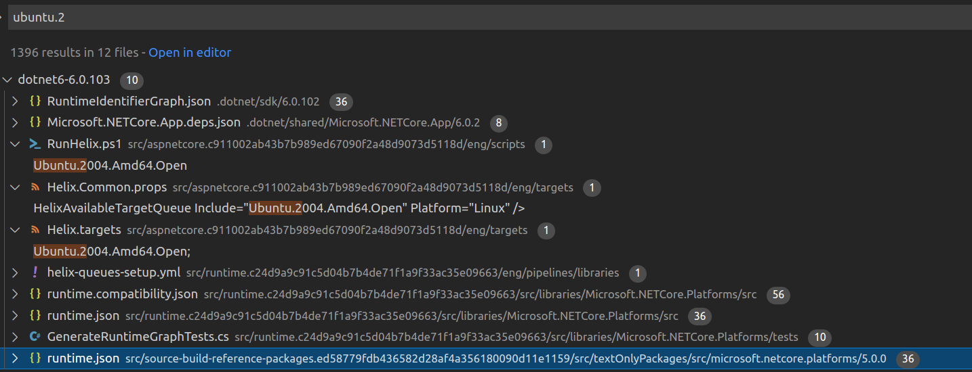
Task: Collapse Helix.targets results
Action: (15, 230)
